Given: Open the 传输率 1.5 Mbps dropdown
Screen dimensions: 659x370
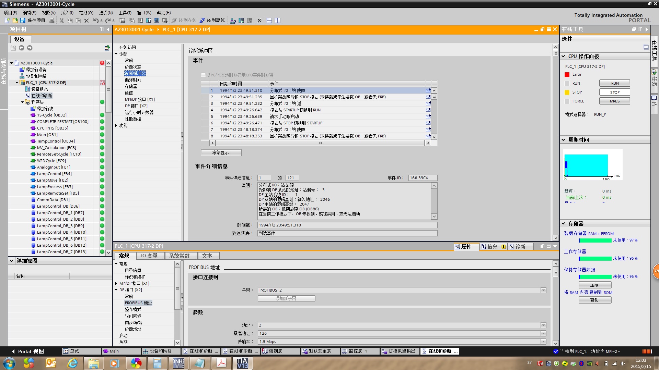Looking at the screenshot, I should click(543, 342).
